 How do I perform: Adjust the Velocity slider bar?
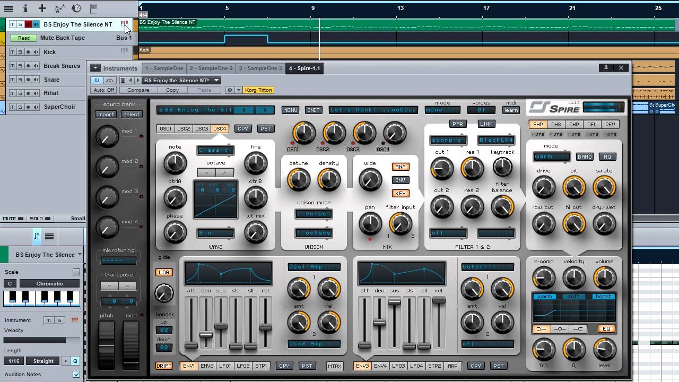pyautogui.click(x=42, y=340)
